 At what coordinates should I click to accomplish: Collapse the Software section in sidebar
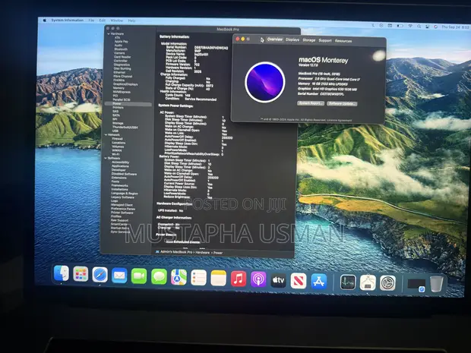(x=105, y=158)
